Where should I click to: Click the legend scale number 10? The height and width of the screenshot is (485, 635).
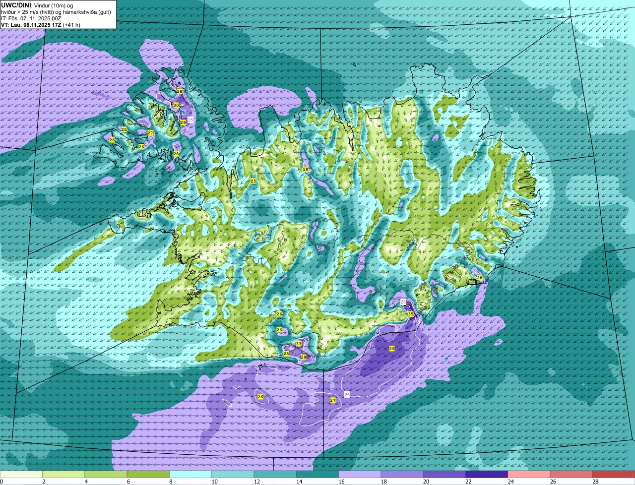point(214,482)
